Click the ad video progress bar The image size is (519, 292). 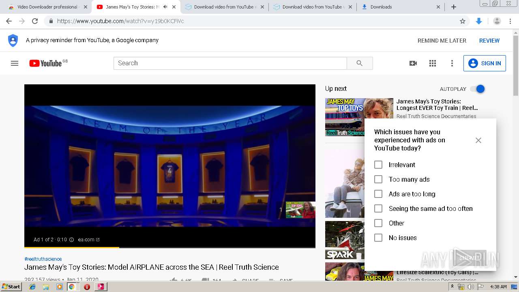(x=170, y=247)
